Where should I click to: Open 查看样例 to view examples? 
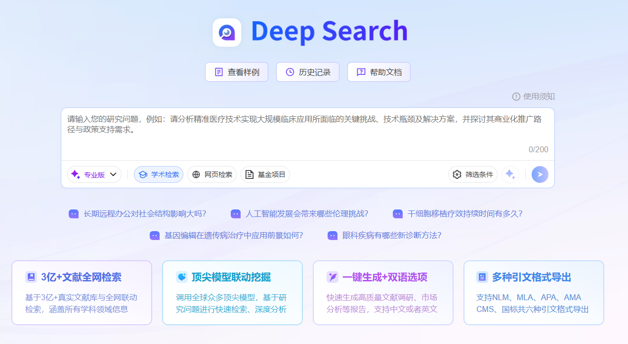click(x=236, y=71)
